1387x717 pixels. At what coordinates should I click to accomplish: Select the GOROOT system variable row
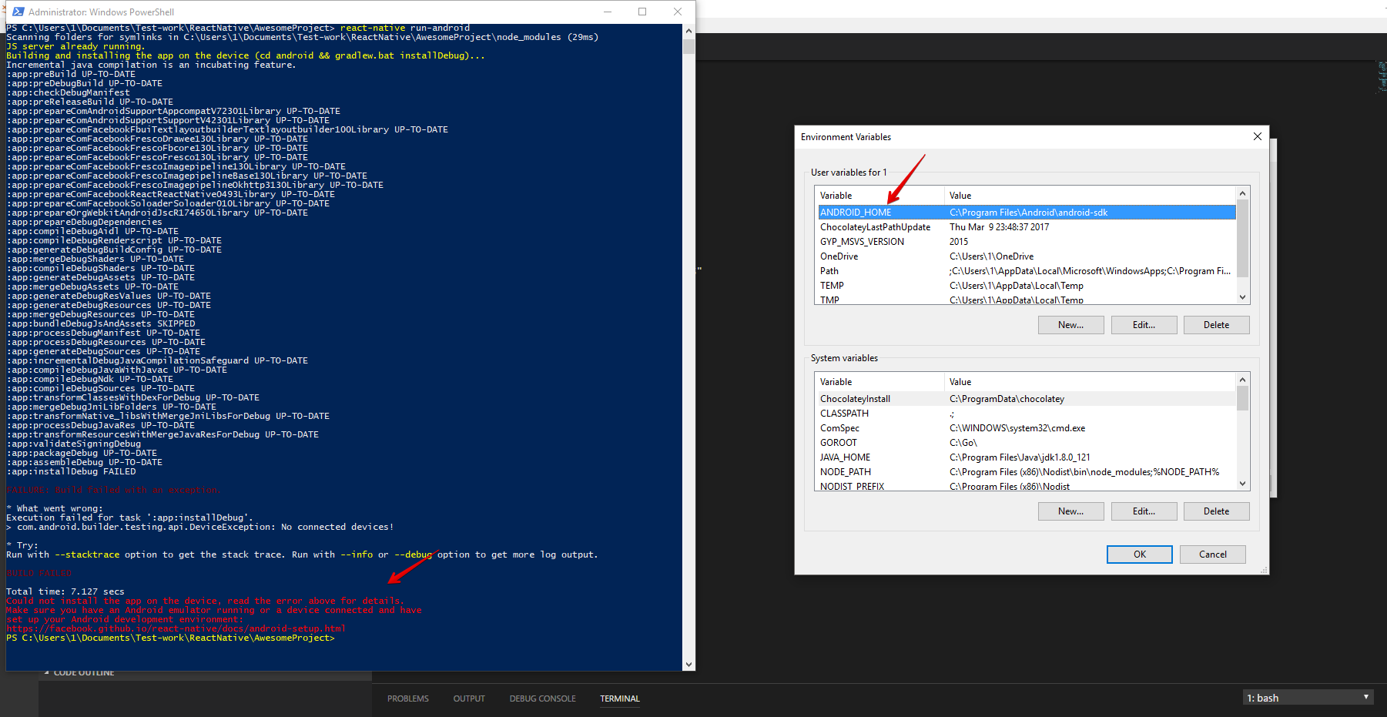click(1027, 443)
